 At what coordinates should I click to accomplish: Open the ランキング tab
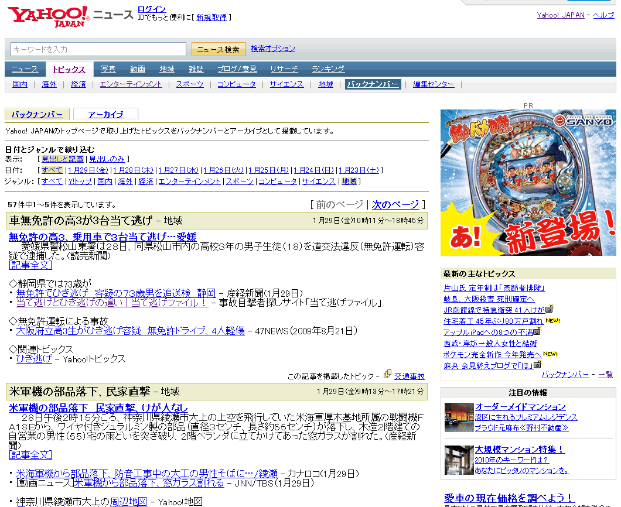(x=328, y=69)
